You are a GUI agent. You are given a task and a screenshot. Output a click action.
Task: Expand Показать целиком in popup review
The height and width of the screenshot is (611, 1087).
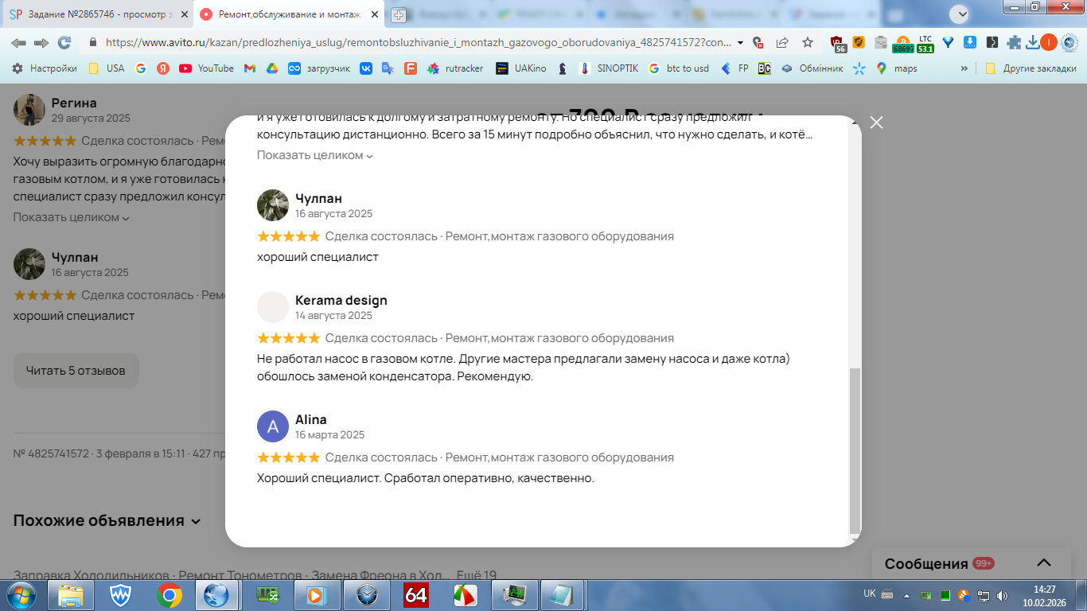coord(315,155)
